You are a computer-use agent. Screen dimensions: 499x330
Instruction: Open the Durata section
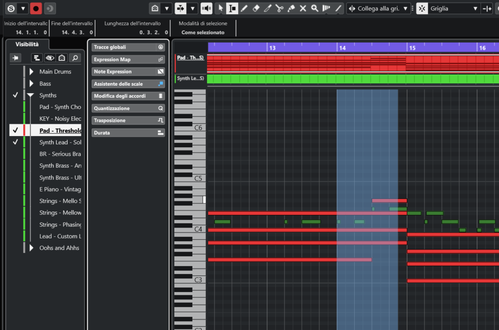(x=128, y=133)
